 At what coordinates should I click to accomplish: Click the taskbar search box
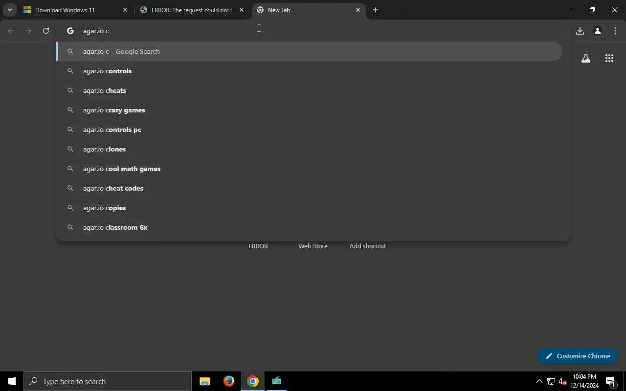coord(108,381)
